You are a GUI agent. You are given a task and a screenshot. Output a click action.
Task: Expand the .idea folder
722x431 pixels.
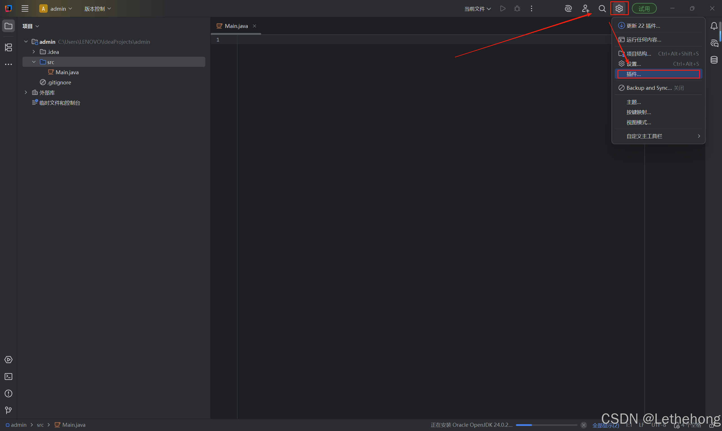point(34,52)
